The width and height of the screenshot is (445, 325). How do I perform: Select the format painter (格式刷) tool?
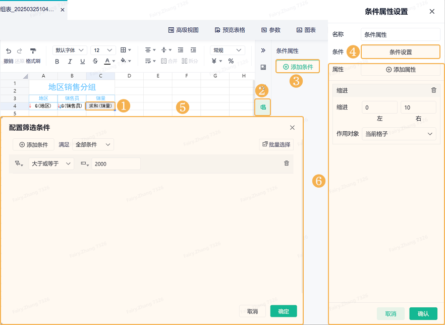point(33,51)
